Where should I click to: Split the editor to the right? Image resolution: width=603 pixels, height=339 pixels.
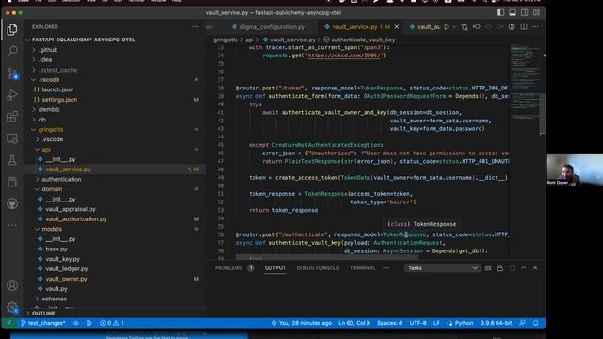(524, 27)
